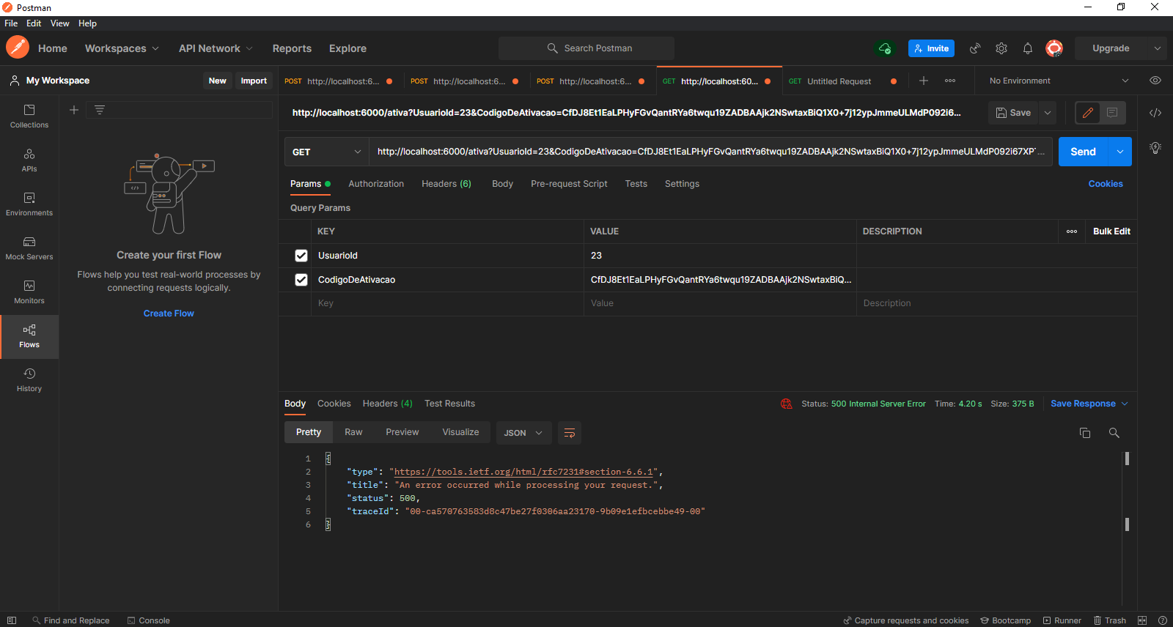Open the Workspaces dropdown
This screenshot has height=627, width=1173.
(x=122, y=48)
